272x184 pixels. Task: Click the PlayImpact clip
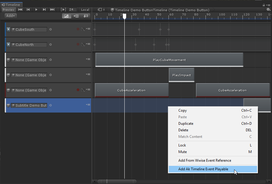pos(181,75)
